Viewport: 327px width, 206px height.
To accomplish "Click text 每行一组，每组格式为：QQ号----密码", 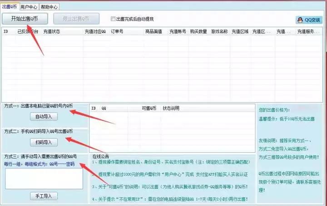I will tap(39, 164).
